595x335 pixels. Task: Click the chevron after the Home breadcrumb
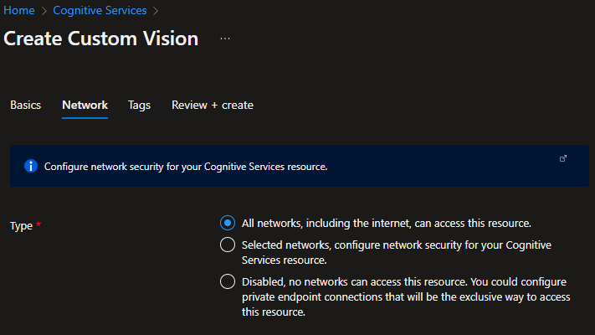[x=42, y=11]
